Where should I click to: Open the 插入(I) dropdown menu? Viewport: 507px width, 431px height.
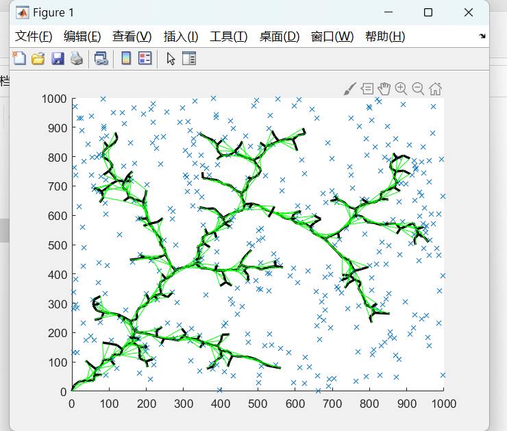click(x=181, y=36)
